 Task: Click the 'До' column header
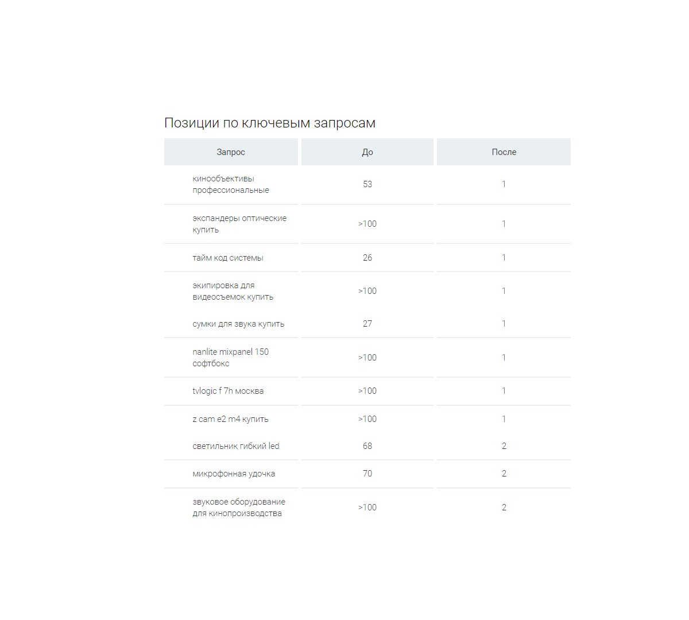coord(367,152)
